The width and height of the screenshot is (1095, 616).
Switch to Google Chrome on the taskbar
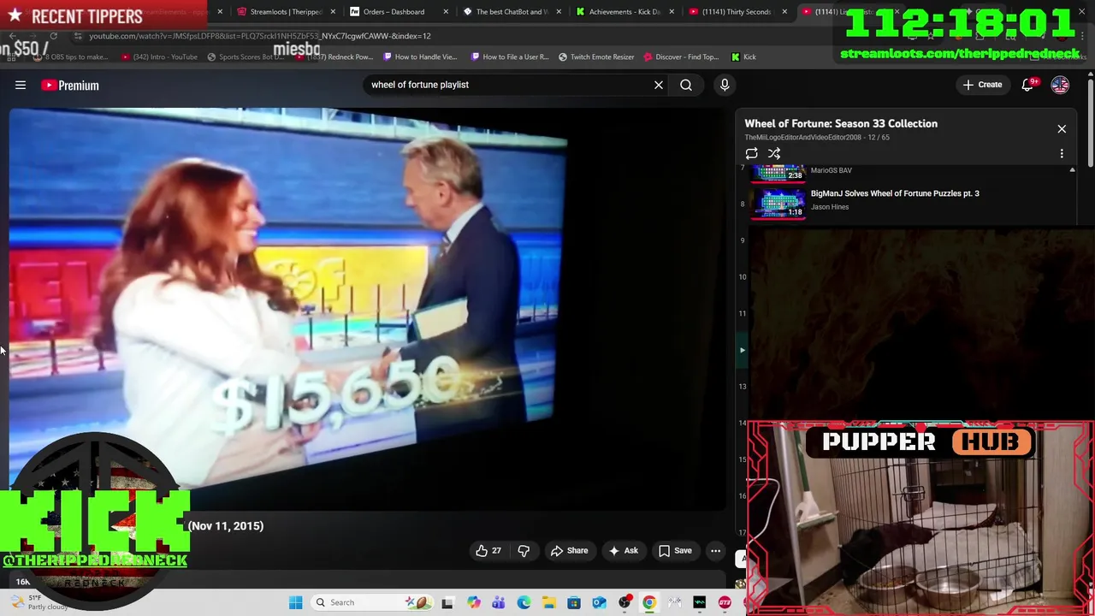coord(649,603)
